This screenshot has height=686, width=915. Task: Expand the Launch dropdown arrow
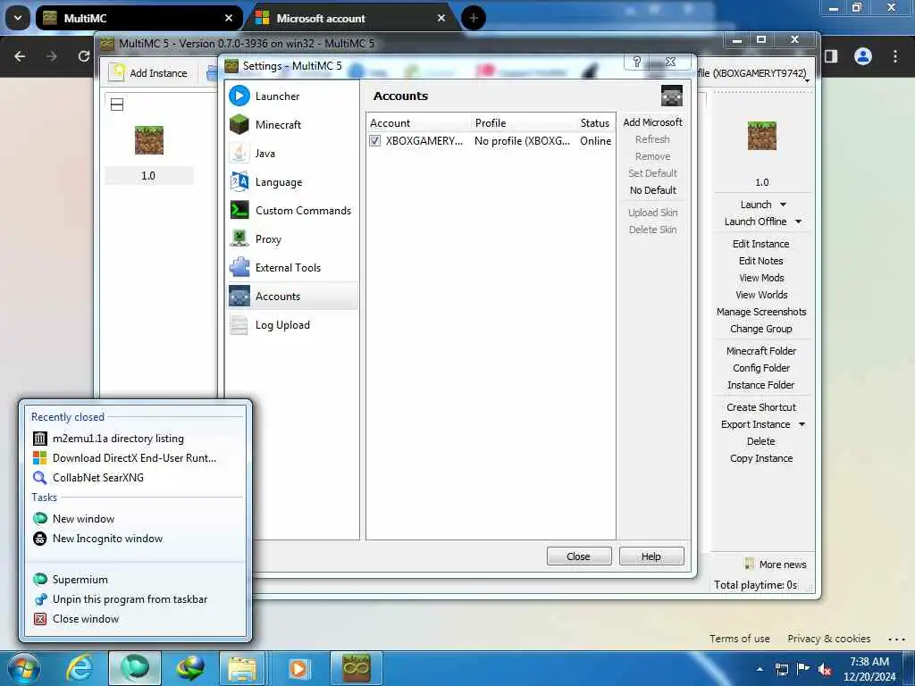coord(783,205)
